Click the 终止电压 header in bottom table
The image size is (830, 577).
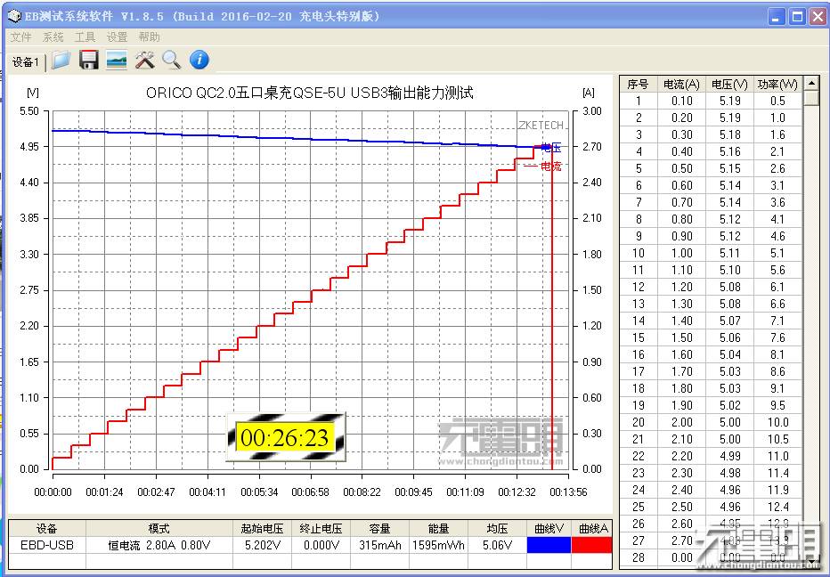coord(321,528)
